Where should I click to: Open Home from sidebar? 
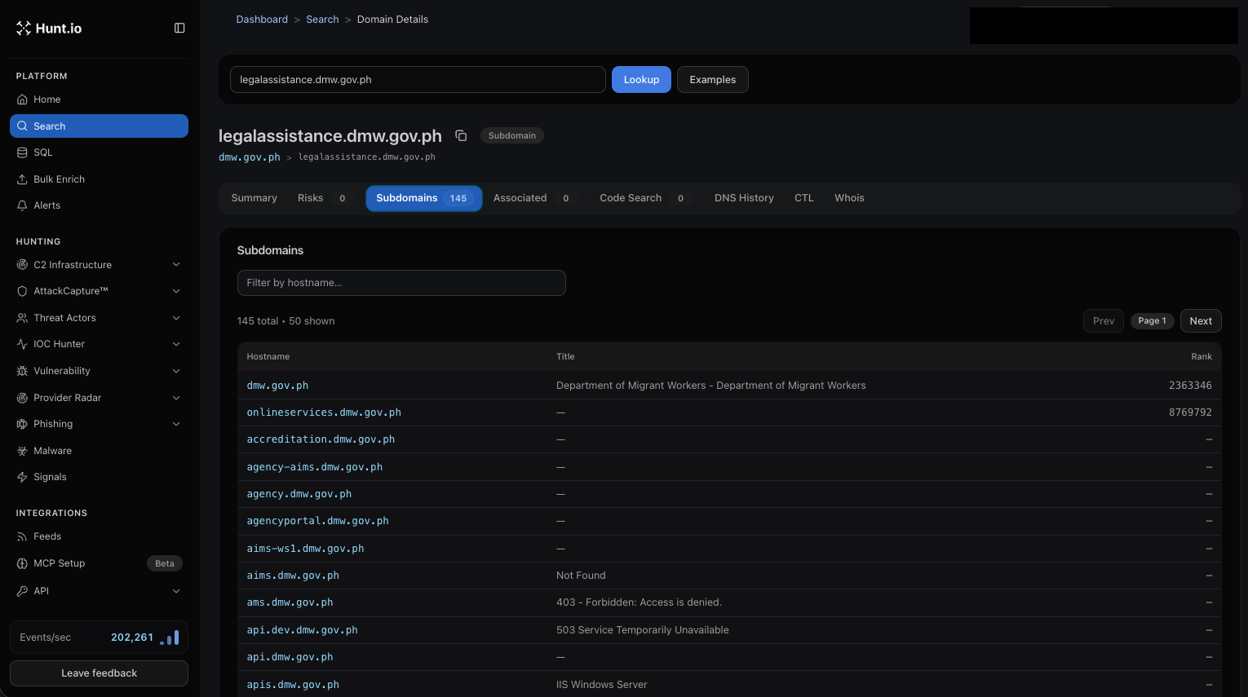click(x=99, y=99)
